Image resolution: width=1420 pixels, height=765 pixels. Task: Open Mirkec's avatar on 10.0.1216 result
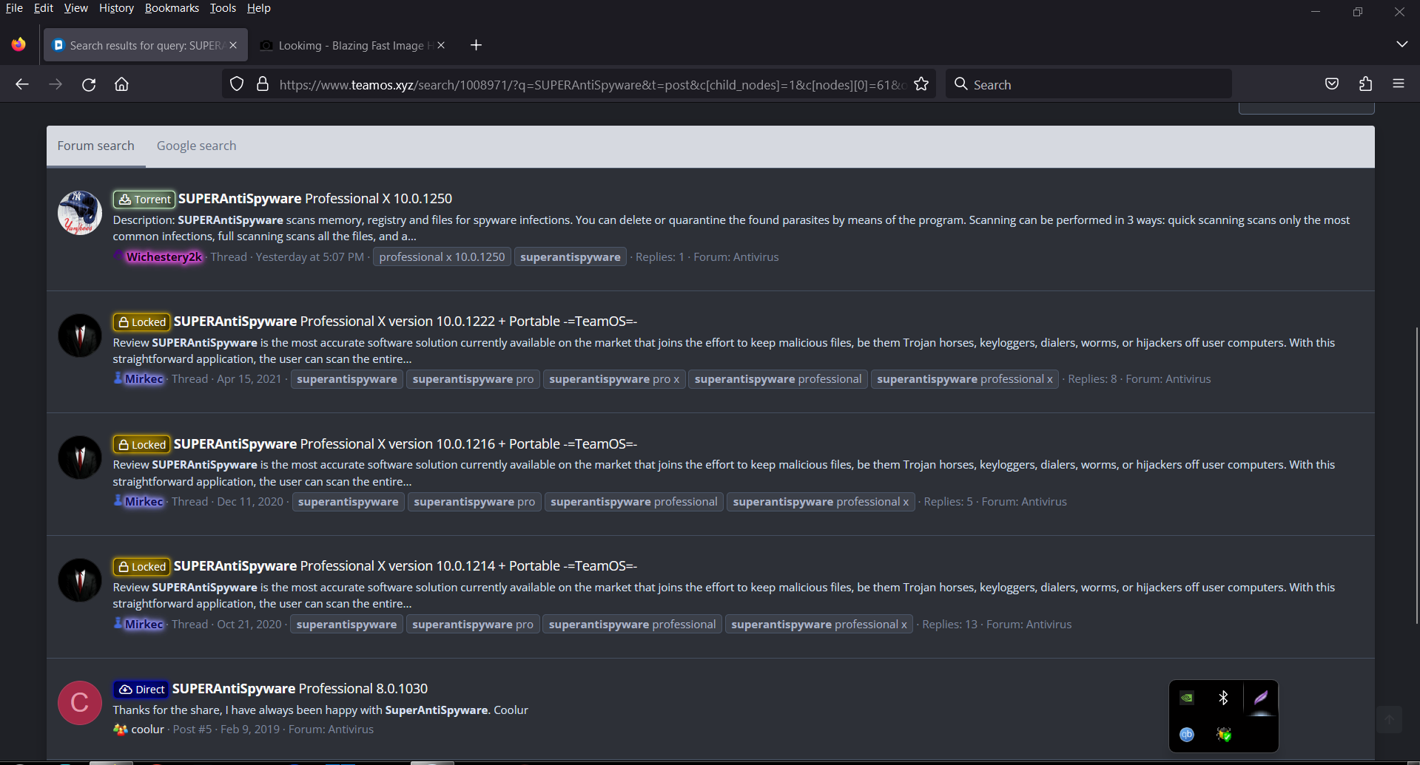pos(80,458)
